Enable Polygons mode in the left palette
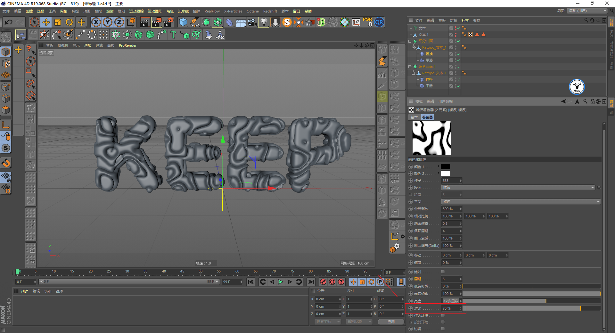The image size is (615, 333). 6,110
